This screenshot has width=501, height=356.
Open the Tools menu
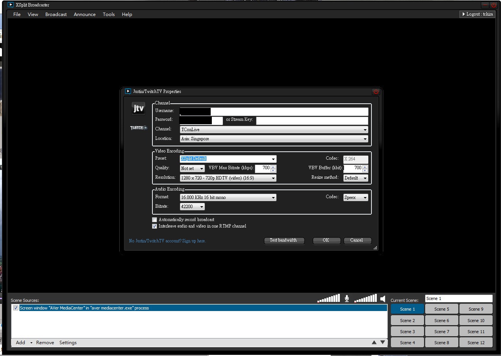pos(109,14)
